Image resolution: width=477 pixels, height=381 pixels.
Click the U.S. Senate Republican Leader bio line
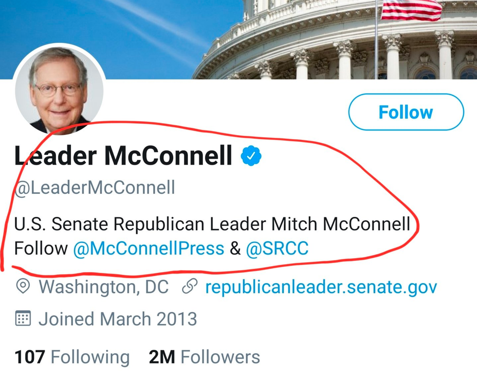point(212,225)
